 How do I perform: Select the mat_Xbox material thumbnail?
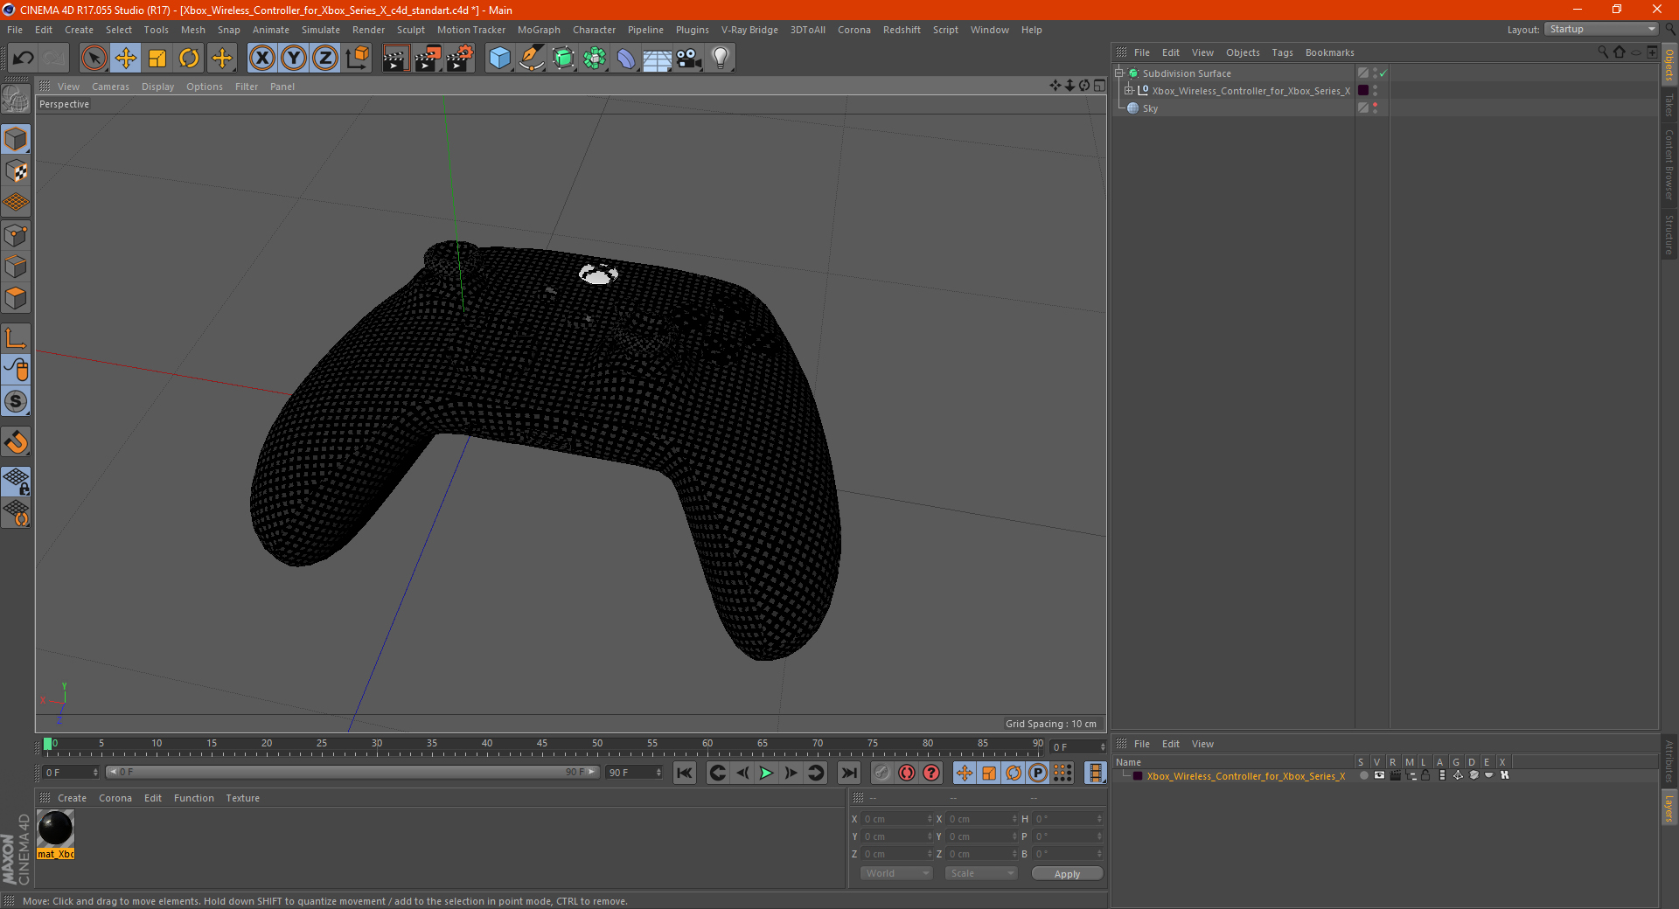tap(56, 829)
